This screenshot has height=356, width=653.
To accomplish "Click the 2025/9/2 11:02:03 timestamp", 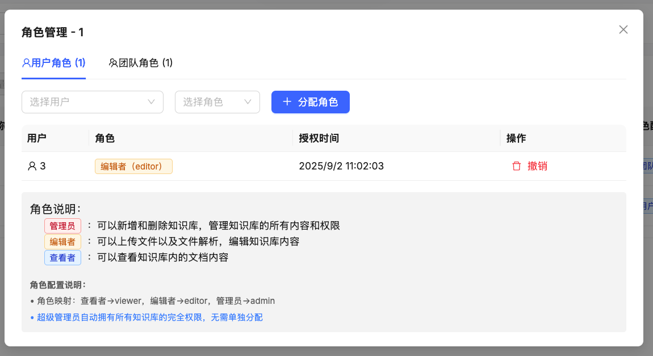I will 341,166.
